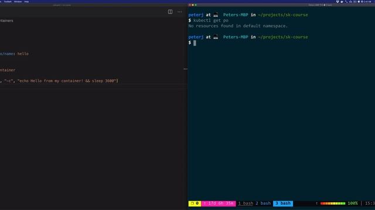Click the laptop emoji in the second prompt
The height and width of the screenshot is (210, 375).
click(216, 37)
